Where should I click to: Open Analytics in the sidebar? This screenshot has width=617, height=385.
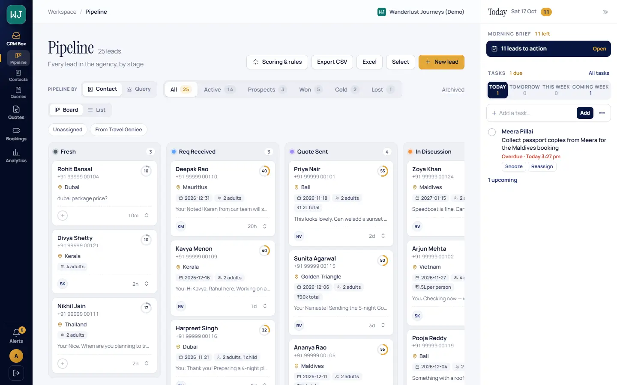tap(16, 156)
